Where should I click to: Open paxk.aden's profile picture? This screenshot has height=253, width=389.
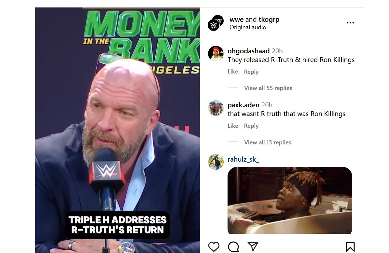215,108
